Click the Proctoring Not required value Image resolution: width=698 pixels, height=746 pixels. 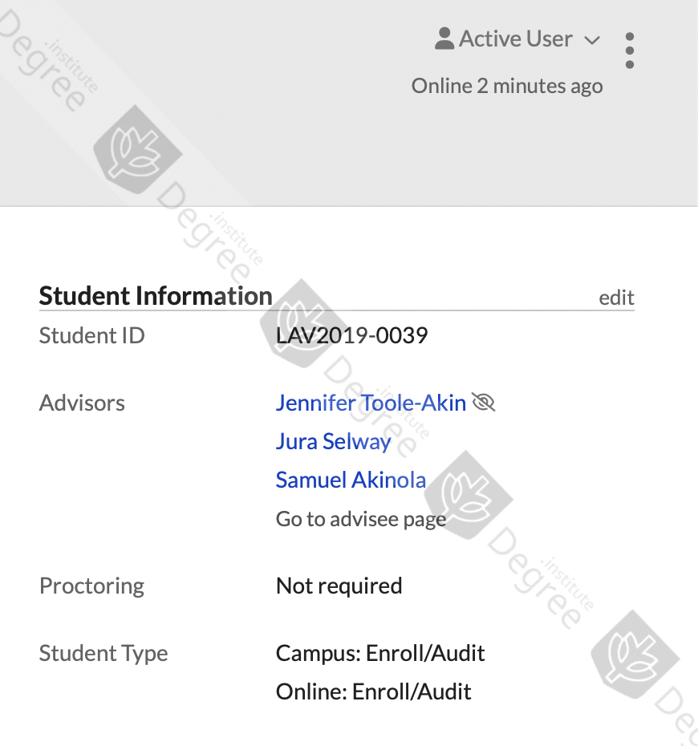[x=339, y=586]
